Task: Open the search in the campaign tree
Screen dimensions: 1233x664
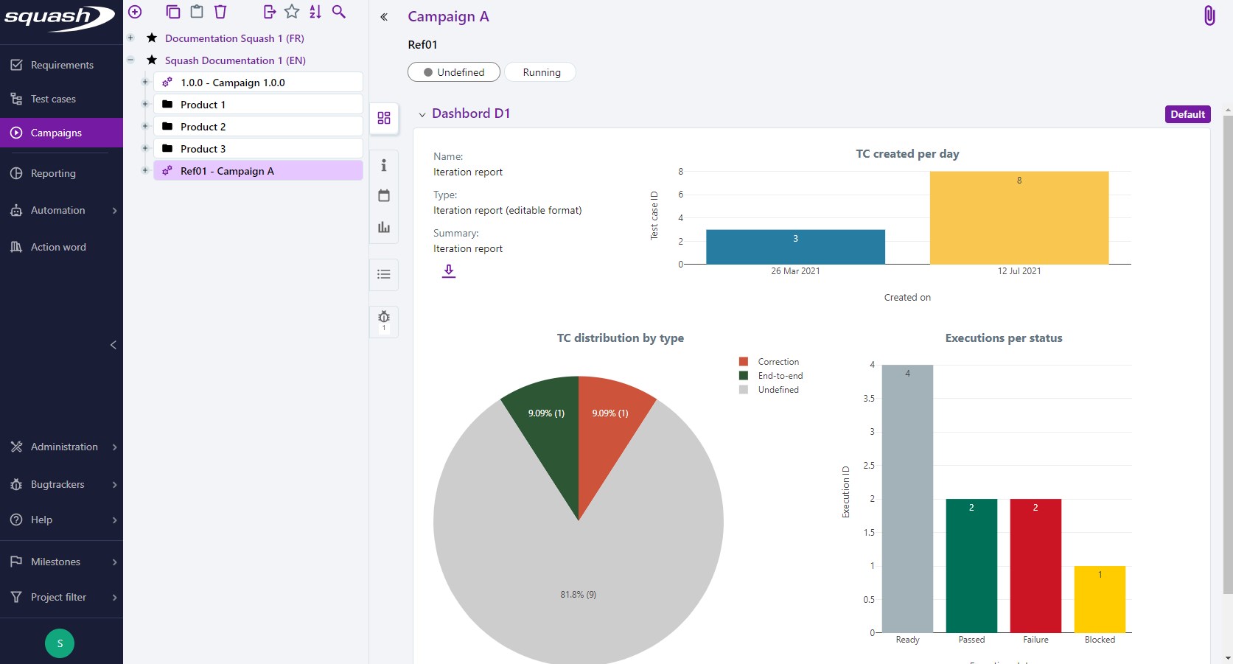Action: pyautogui.click(x=339, y=12)
